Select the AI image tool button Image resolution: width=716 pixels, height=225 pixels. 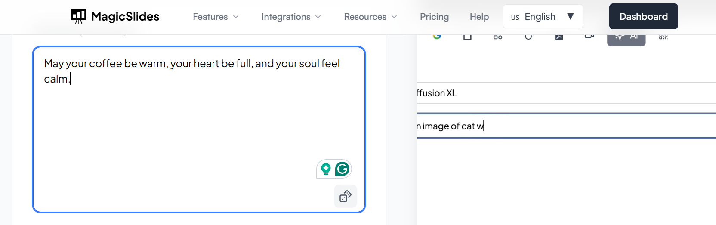[626, 38]
